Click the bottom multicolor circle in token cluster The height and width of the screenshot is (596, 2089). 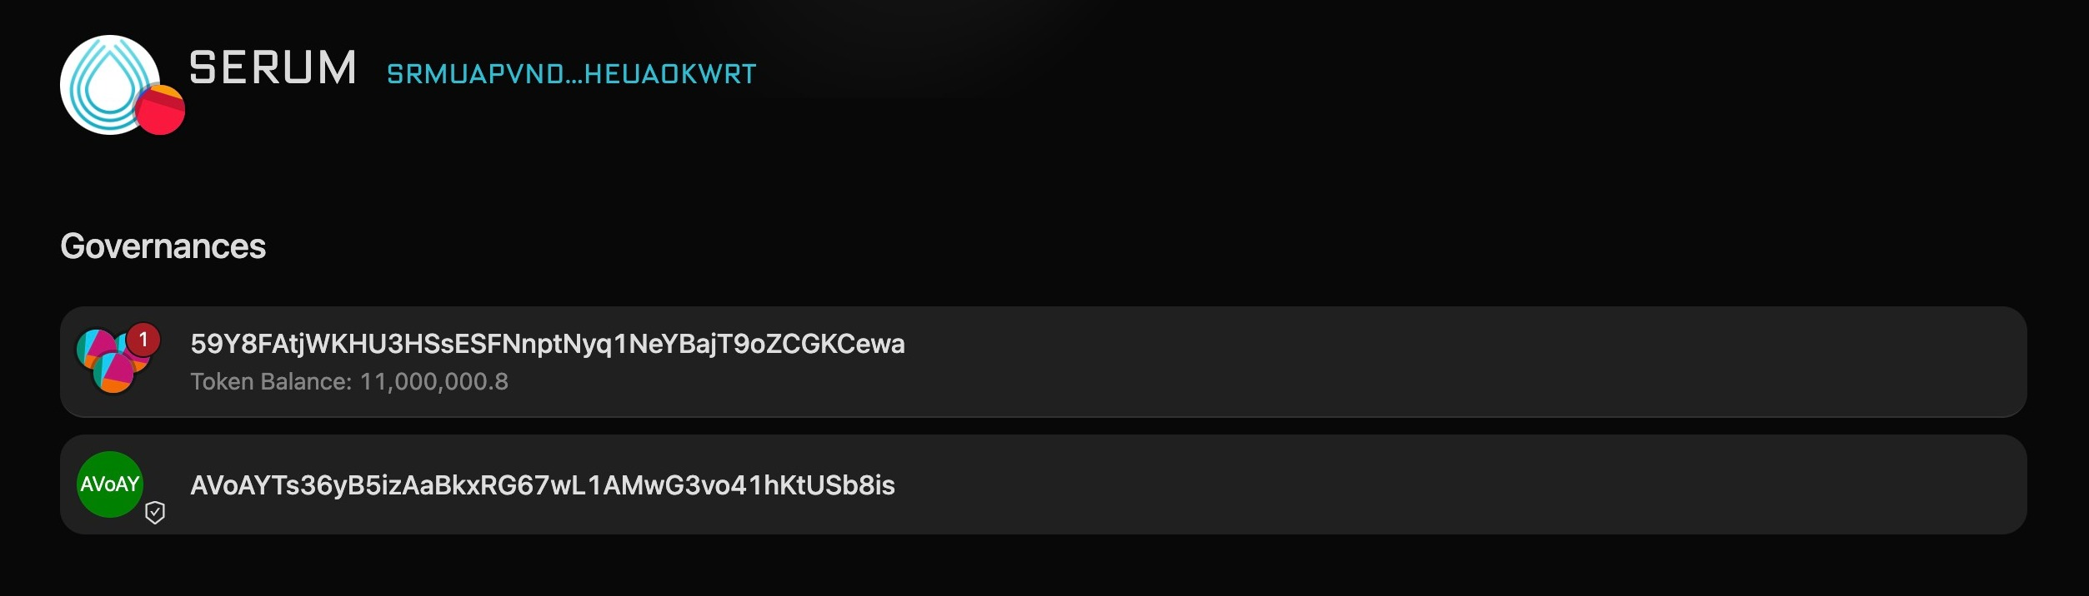pyautogui.click(x=113, y=373)
